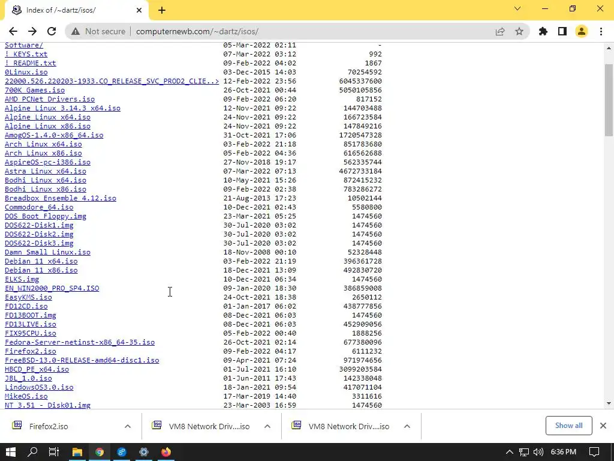Open Task View on the taskbar

54,452
